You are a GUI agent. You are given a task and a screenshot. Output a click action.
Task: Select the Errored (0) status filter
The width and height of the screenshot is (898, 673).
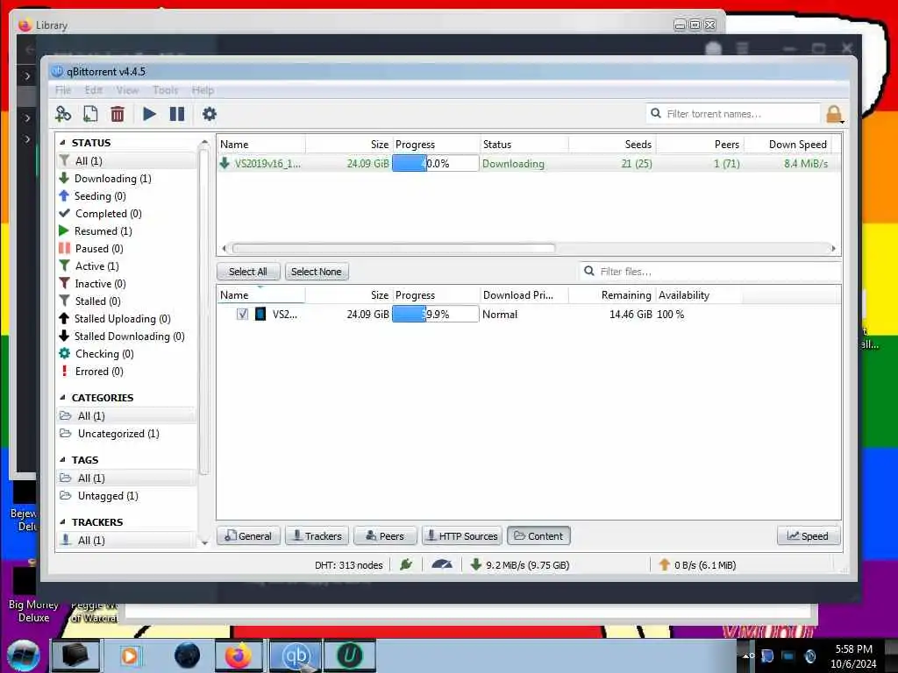pyautogui.click(x=99, y=372)
